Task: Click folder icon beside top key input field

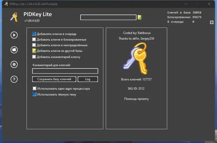Action: pyautogui.click(x=140, y=17)
